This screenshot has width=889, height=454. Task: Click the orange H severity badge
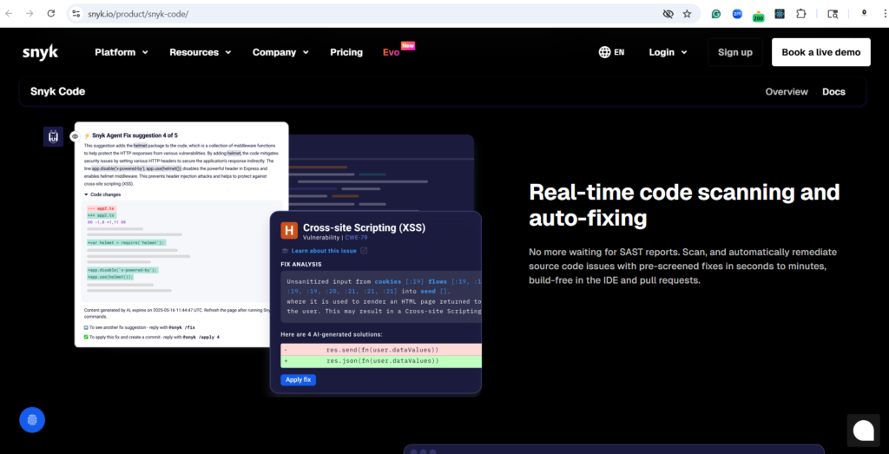pos(289,230)
